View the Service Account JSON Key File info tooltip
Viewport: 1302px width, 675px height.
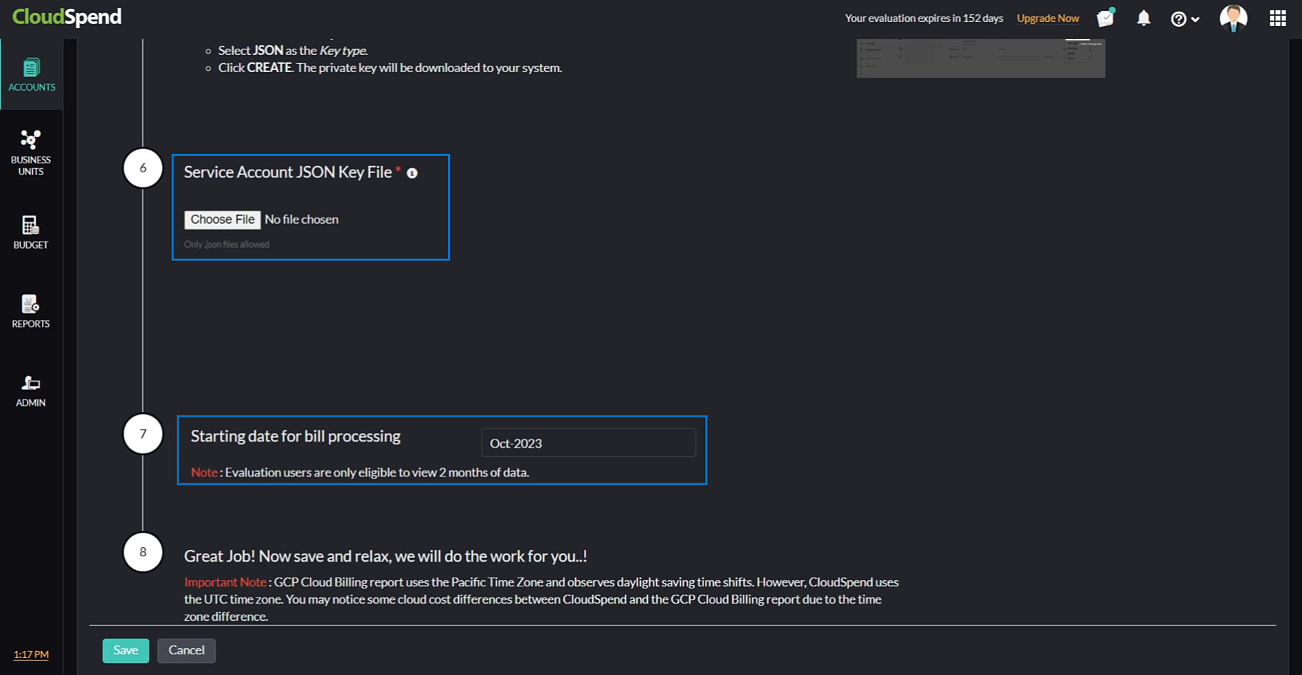pyautogui.click(x=412, y=174)
